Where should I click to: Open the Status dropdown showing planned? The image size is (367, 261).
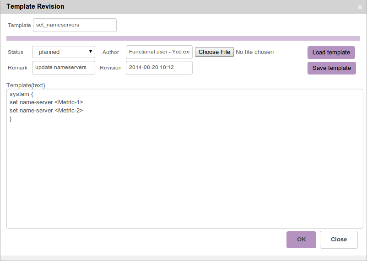[x=64, y=52]
